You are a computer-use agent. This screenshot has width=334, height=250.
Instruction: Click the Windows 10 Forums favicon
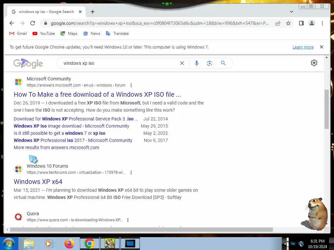point(18,169)
